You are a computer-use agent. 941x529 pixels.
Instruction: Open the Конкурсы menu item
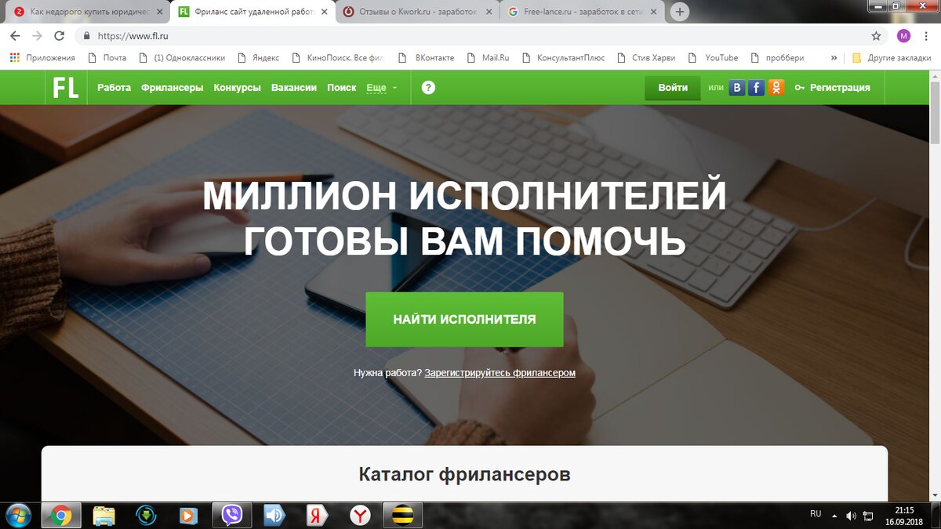point(237,88)
